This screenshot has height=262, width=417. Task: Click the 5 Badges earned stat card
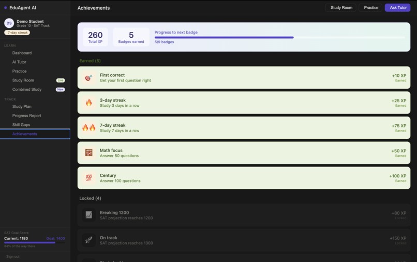[131, 37]
